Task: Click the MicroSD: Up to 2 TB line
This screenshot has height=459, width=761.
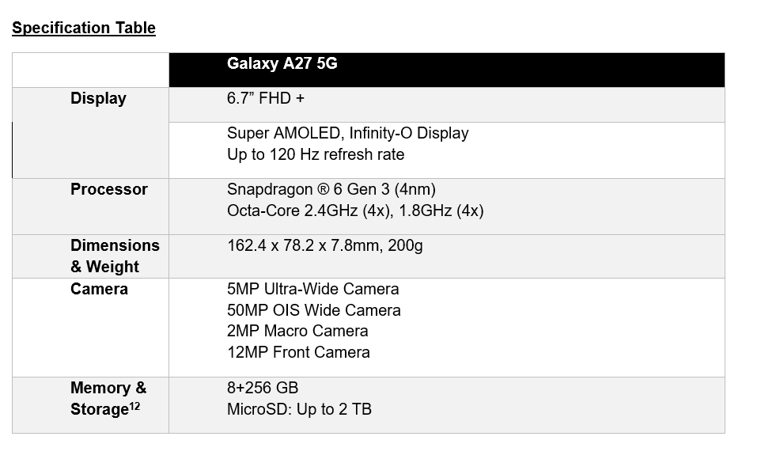Action: click(x=299, y=409)
